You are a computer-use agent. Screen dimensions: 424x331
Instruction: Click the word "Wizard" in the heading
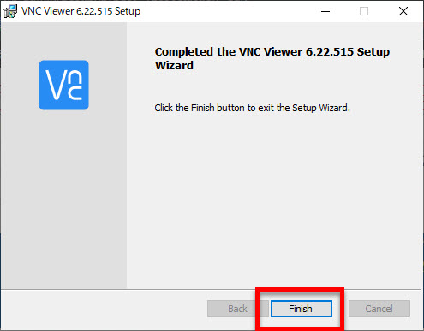coord(174,66)
